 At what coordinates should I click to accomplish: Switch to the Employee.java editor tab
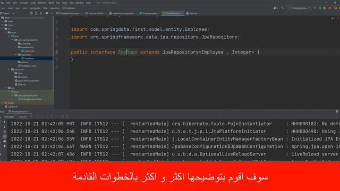click(150, 13)
